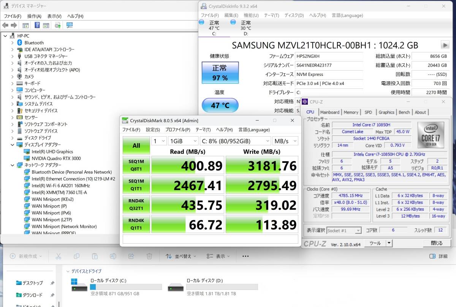Screen dimensions: 456x307
Task: Collapse the ディスプレイ アダプター category
Action: click(x=12, y=145)
